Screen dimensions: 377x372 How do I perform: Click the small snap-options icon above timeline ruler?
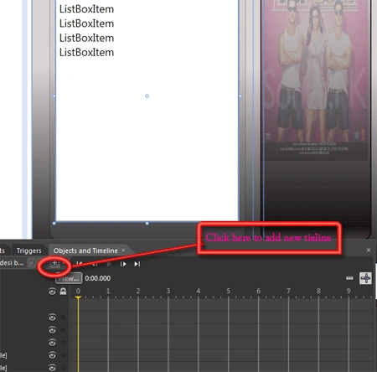coord(349,278)
